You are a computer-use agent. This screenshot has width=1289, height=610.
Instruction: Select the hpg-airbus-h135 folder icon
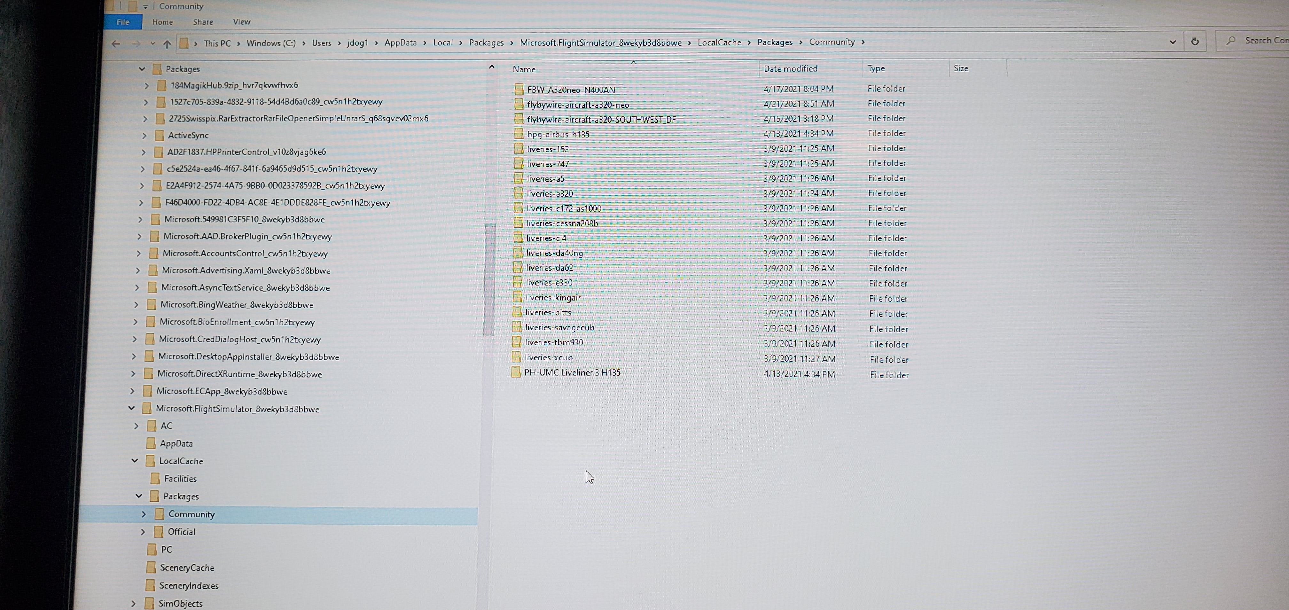pos(519,134)
